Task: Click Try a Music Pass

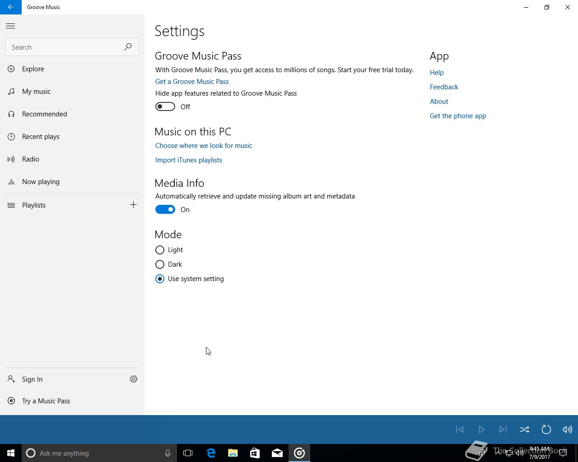Action: 72,401
